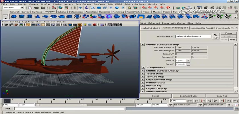Open the Edit NURBS menu

point(114,4)
